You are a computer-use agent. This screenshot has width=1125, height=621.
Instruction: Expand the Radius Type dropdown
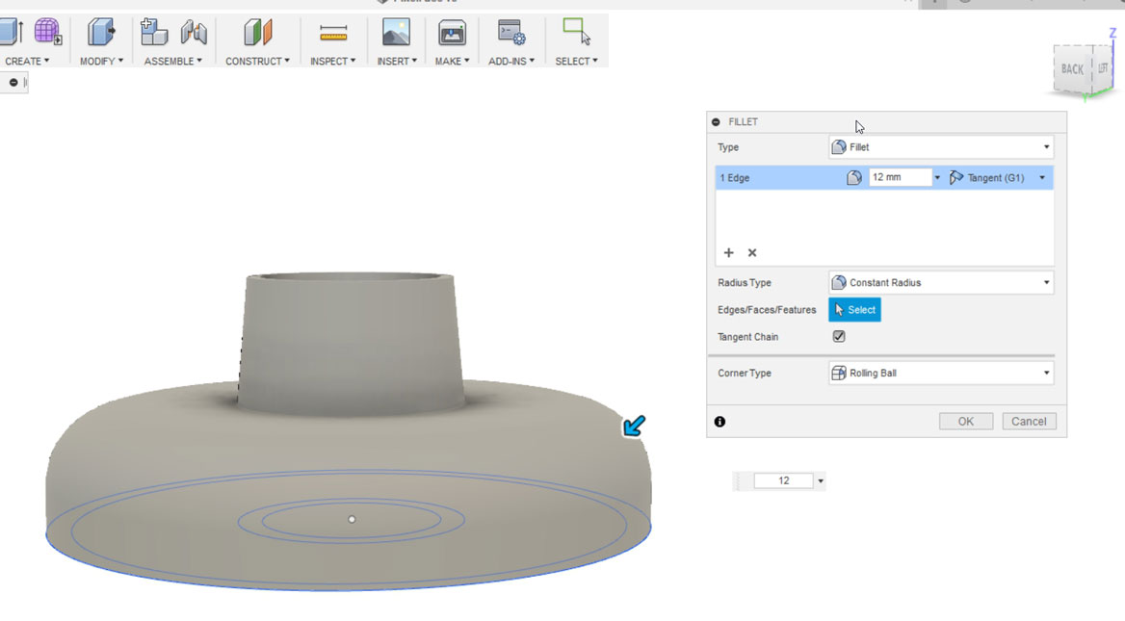(941, 282)
